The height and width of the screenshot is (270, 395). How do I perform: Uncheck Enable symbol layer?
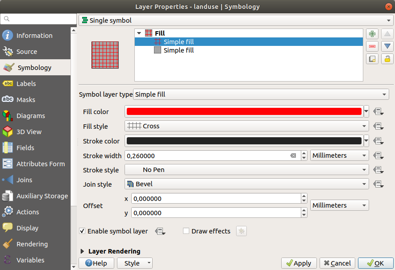coord(81,231)
